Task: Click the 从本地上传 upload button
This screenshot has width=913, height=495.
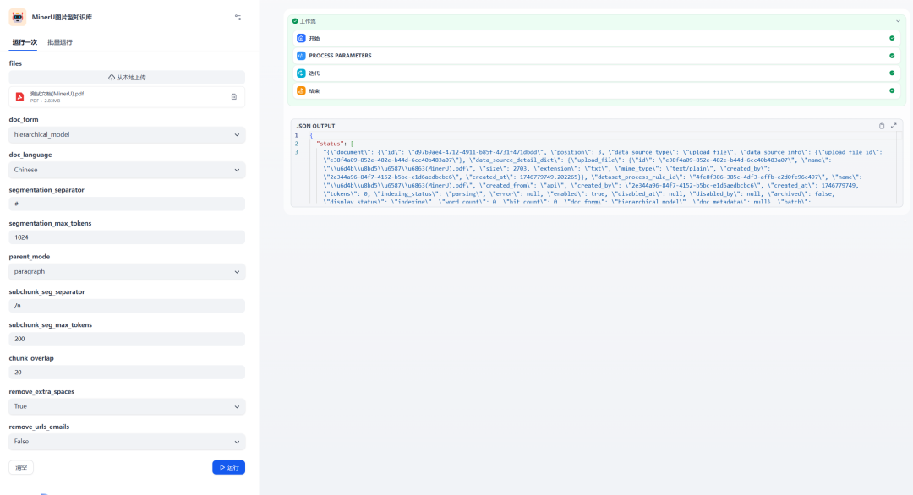Action: 127,78
